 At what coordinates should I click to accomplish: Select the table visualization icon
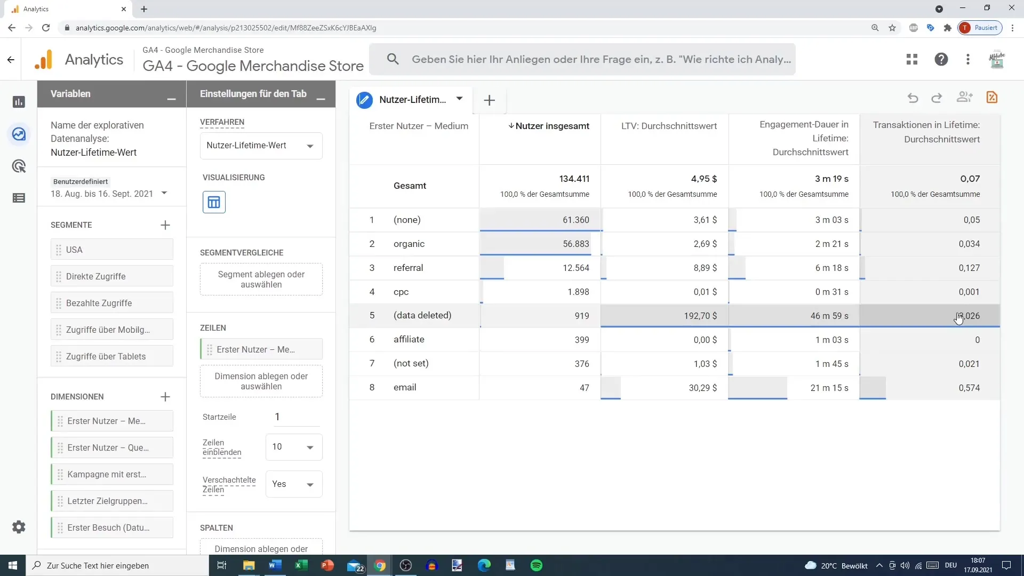[x=214, y=202]
